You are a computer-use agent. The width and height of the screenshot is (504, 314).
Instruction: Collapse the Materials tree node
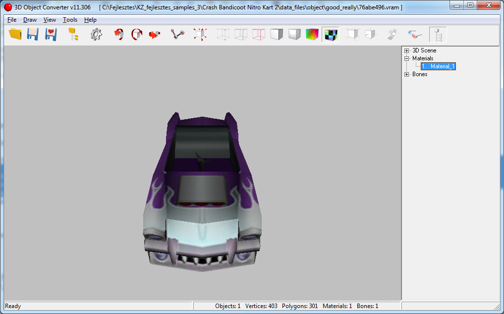407,58
